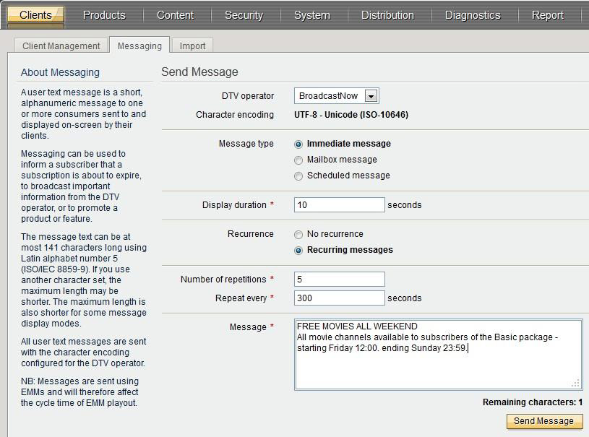This screenshot has width=589, height=437.
Task: Open the Security menu
Action: pos(244,15)
